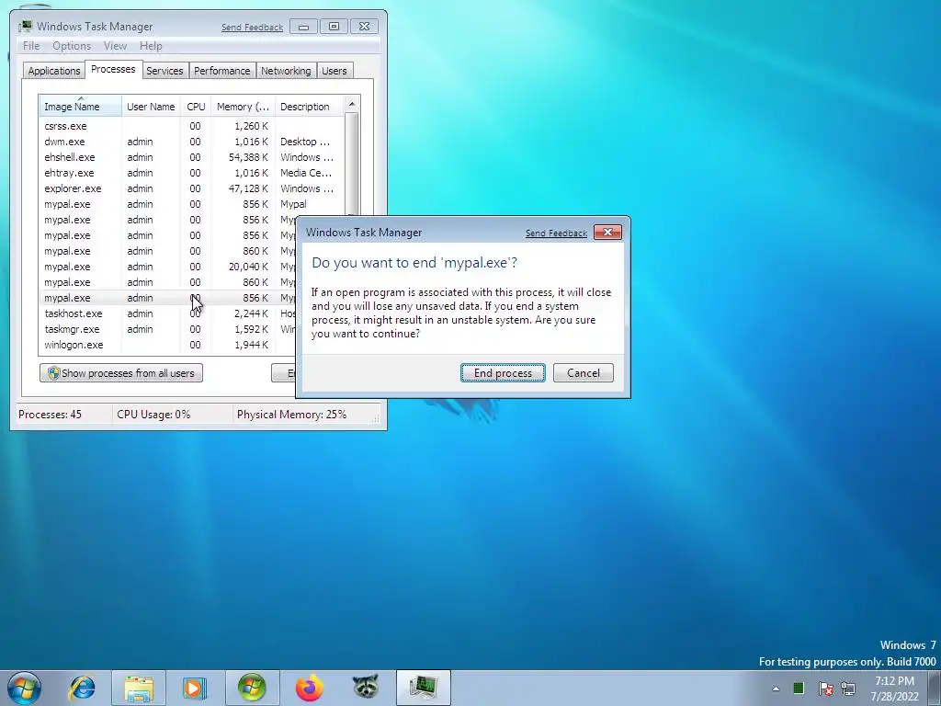Select csrss.exe process row
The image size is (941, 706).
point(192,126)
